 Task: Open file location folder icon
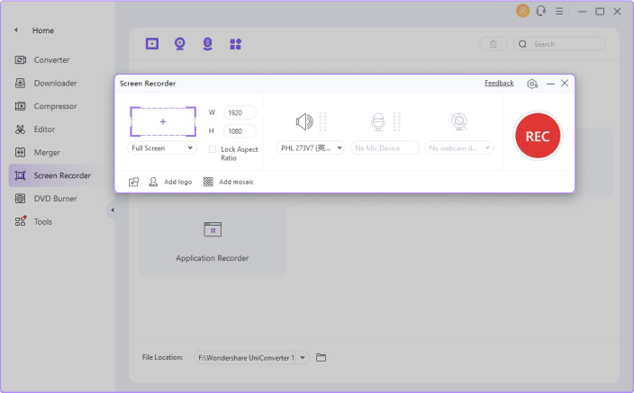point(322,357)
